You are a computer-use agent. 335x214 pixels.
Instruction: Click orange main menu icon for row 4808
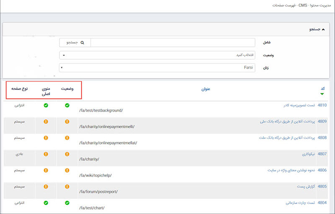(46, 138)
